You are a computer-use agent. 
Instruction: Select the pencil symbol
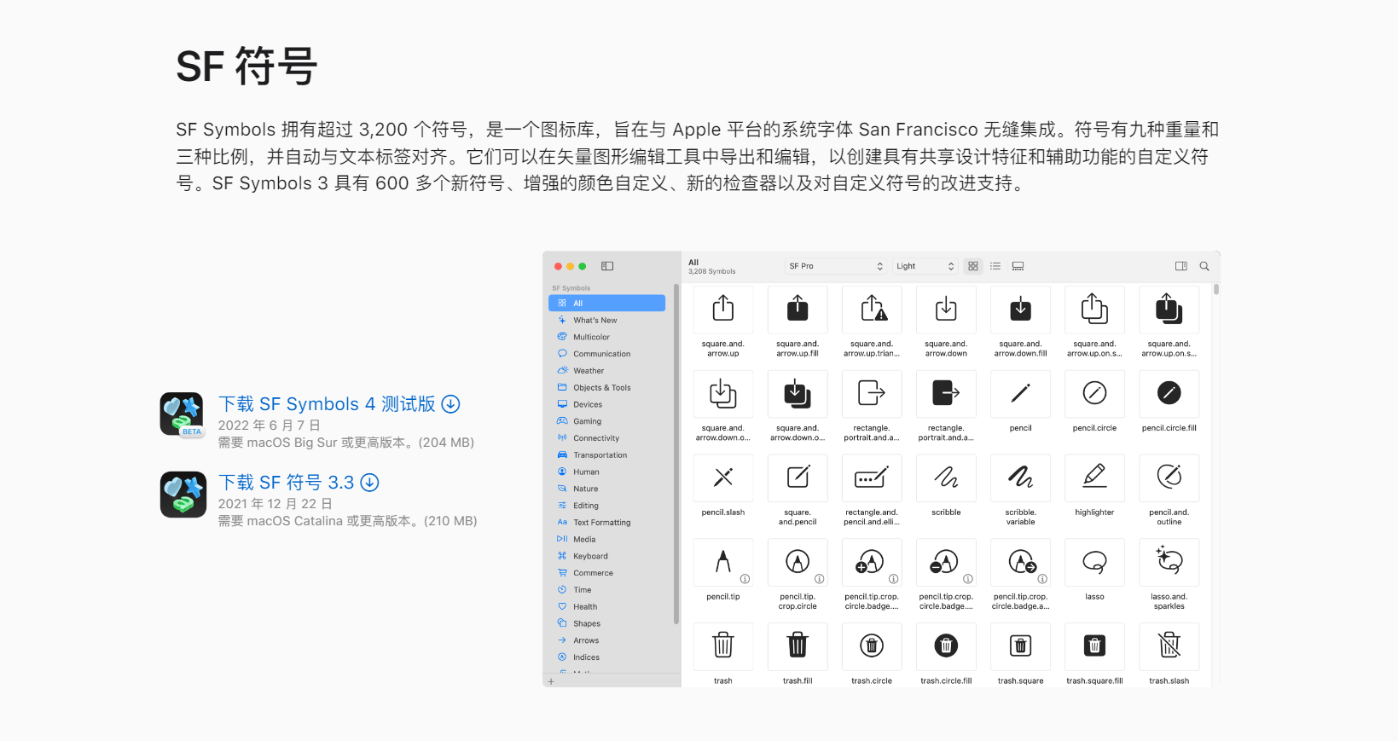pos(1020,393)
